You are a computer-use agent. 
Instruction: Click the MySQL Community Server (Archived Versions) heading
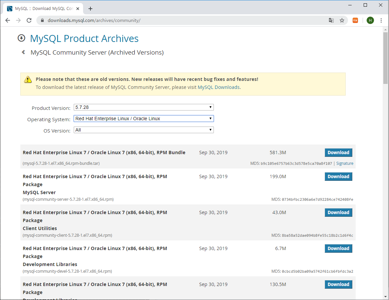coord(97,53)
